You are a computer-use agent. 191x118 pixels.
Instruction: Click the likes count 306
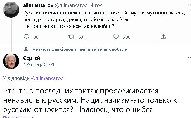coord(127,37)
